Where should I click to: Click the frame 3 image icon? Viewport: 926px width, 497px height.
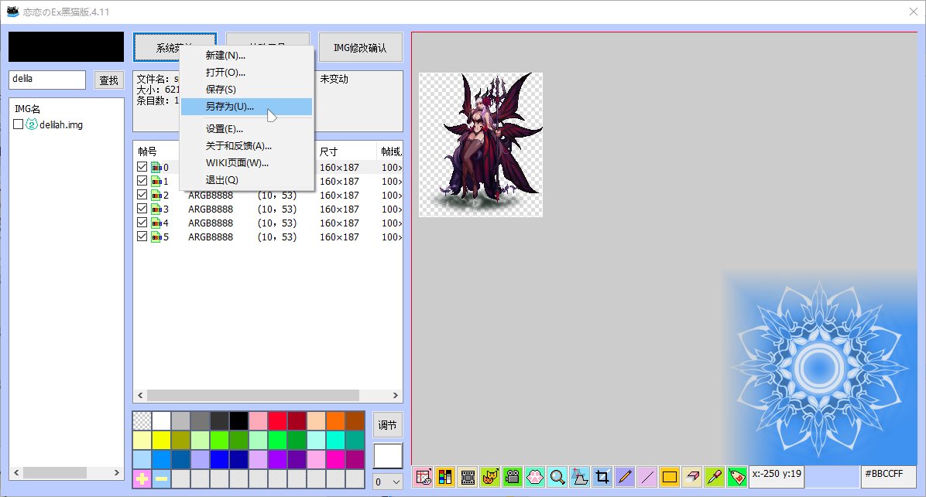[x=156, y=209]
